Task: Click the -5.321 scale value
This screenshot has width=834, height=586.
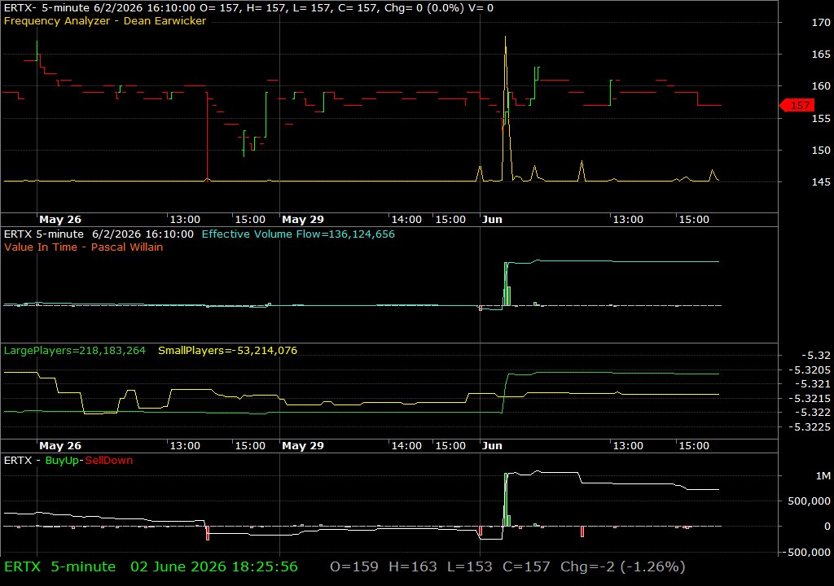Action: tap(812, 384)
